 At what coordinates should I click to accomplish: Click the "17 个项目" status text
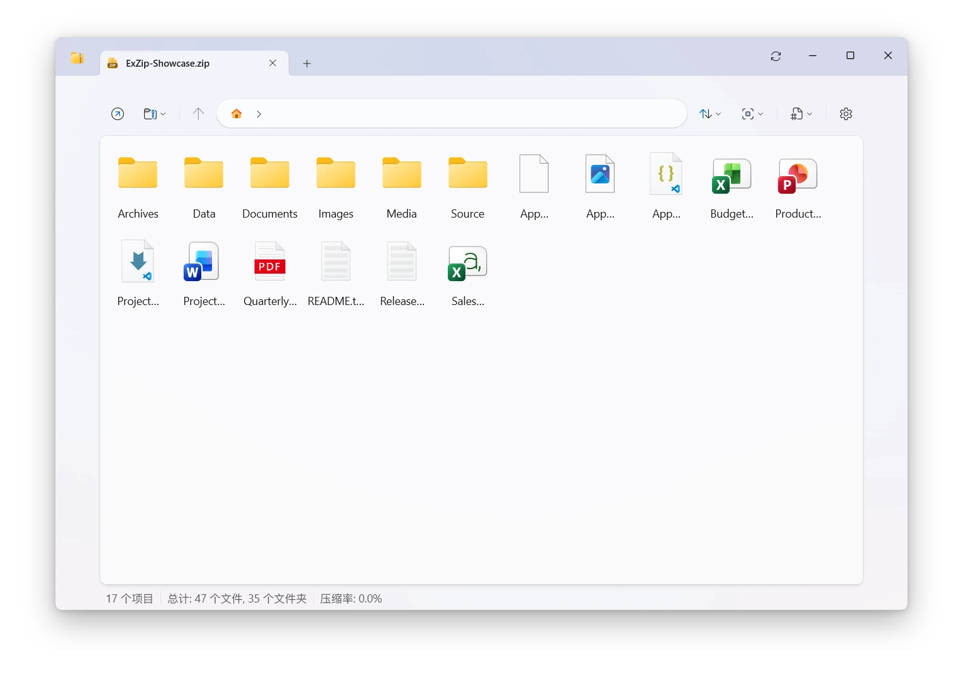pos(130,599)
